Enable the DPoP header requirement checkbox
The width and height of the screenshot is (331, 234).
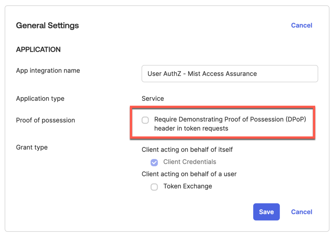(x=145, y=120)
